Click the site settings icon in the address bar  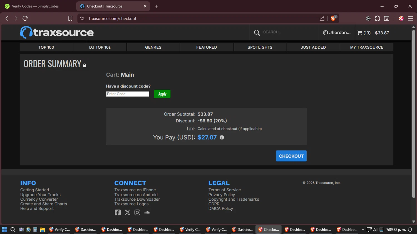(x=82, y=18)
